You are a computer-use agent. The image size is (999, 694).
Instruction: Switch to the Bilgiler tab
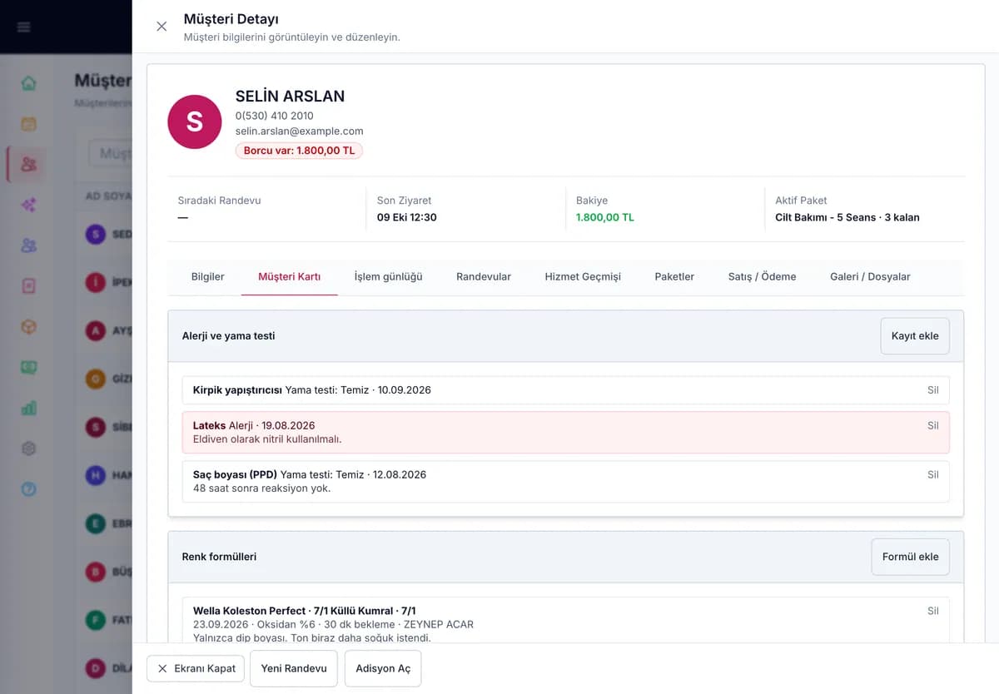pyautogui.click(x=208, y=276)
